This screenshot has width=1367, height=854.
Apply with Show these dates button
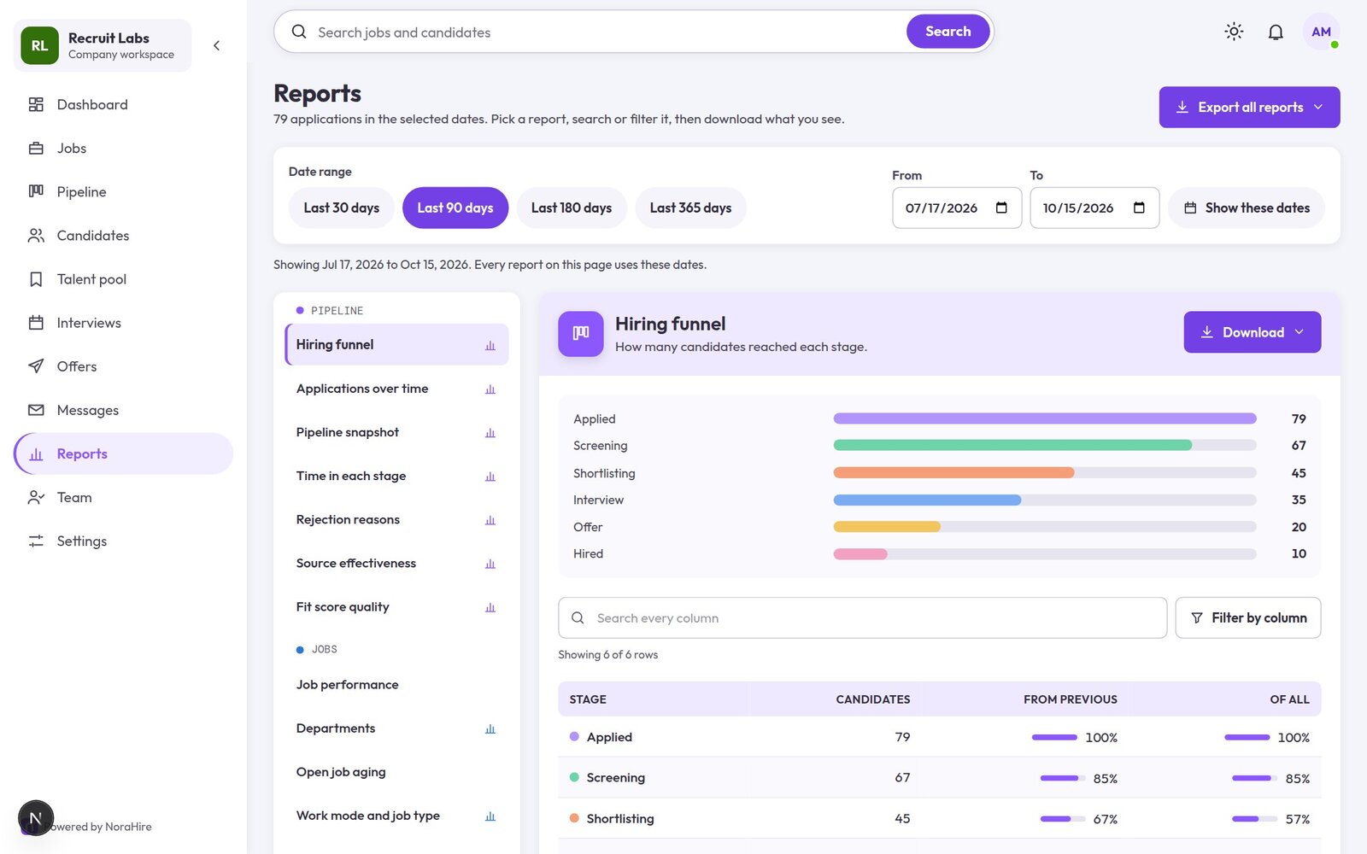[x=1247, y=208]
